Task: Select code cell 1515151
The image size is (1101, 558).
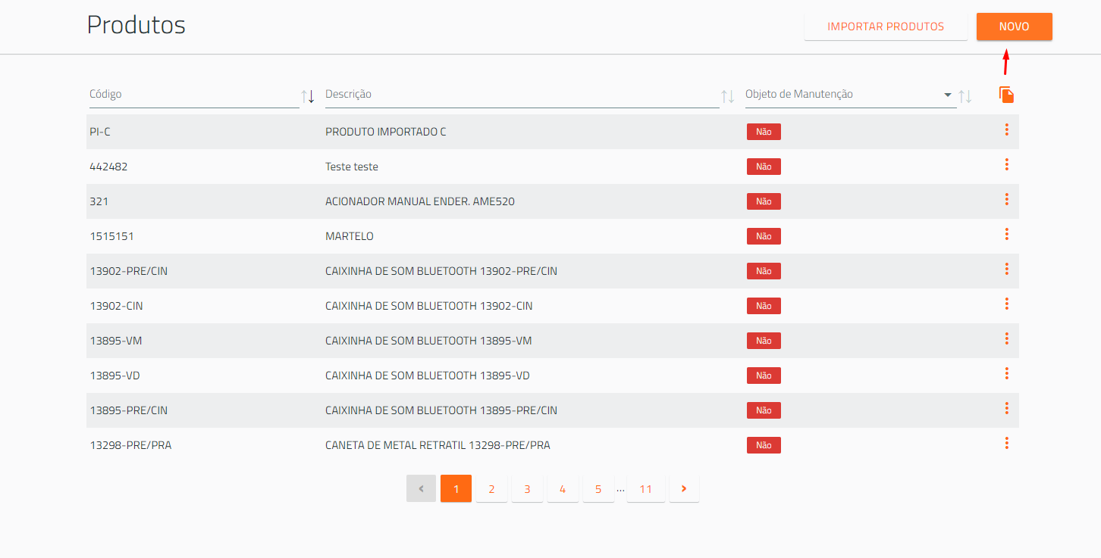Action: coord(111,236)
